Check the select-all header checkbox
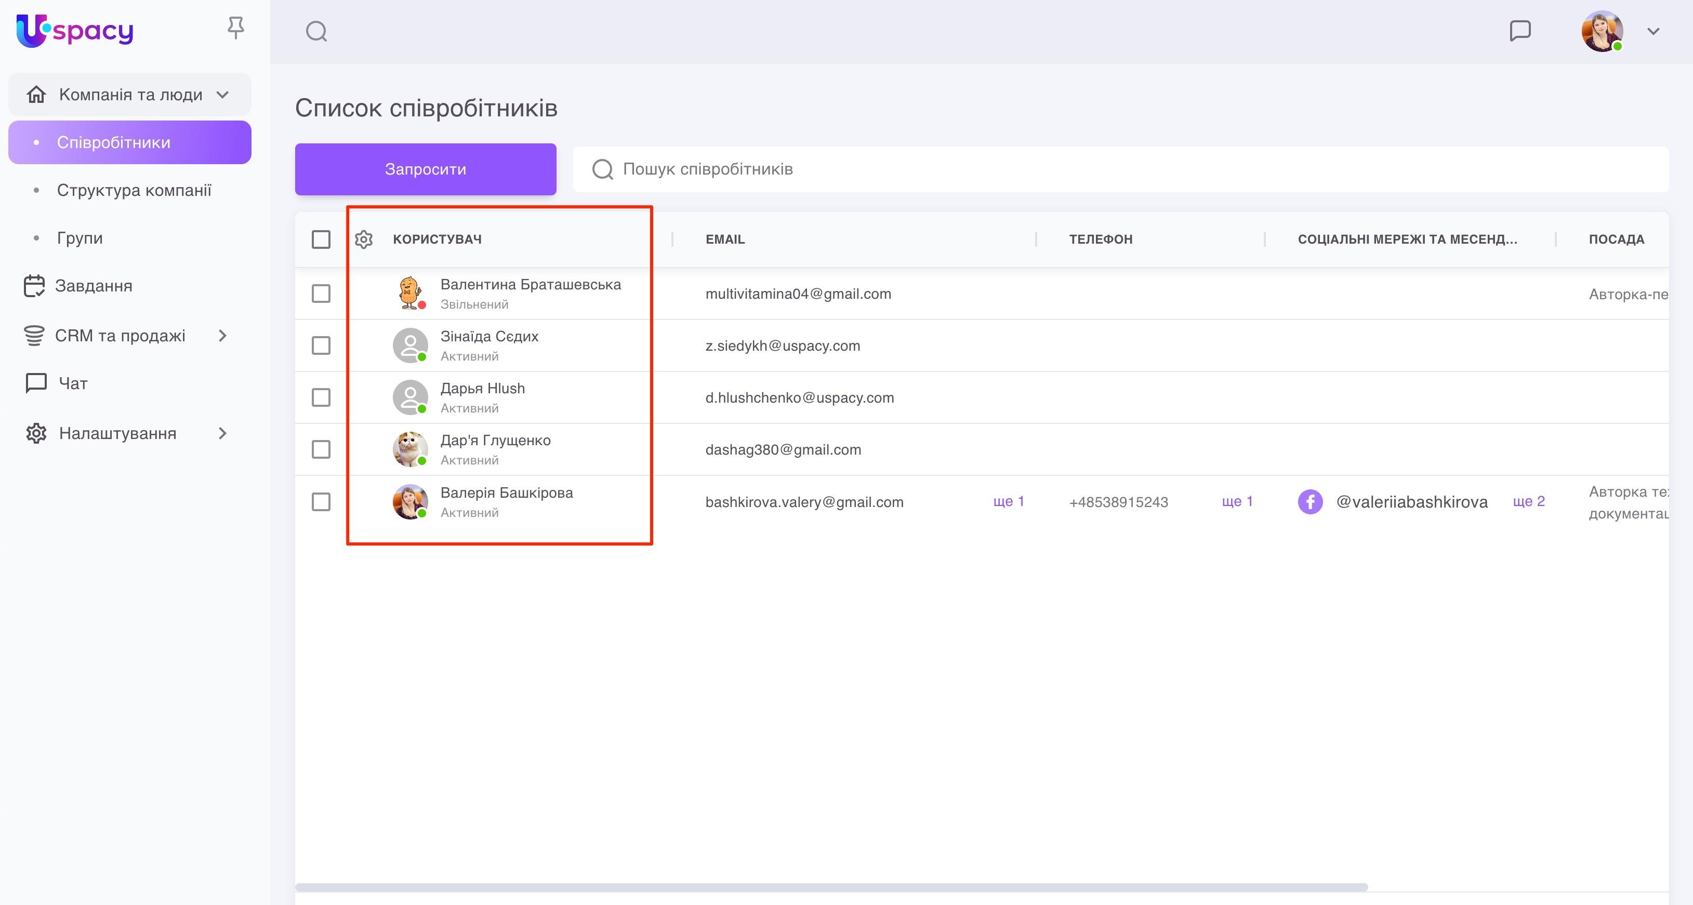Image resolution: width=1693 pixels, height=905 pixels. (x=321, y=239)
